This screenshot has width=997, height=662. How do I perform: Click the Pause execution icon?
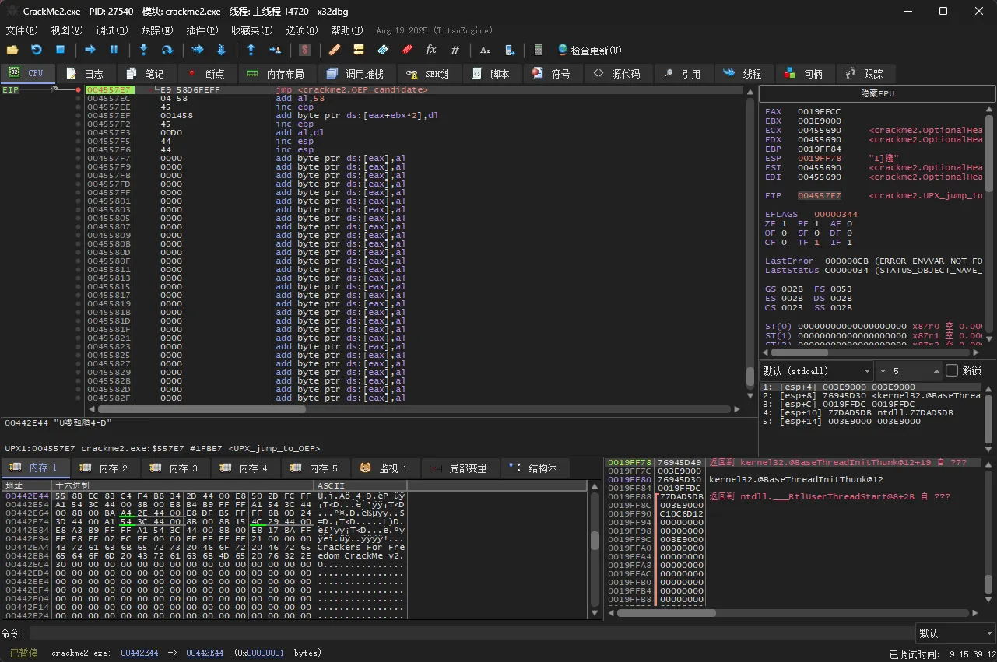point(114,50)
